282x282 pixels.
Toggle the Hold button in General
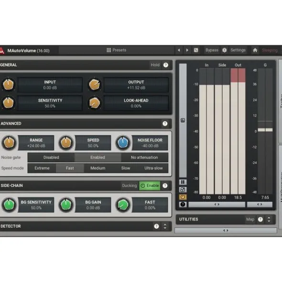(155, 65)
